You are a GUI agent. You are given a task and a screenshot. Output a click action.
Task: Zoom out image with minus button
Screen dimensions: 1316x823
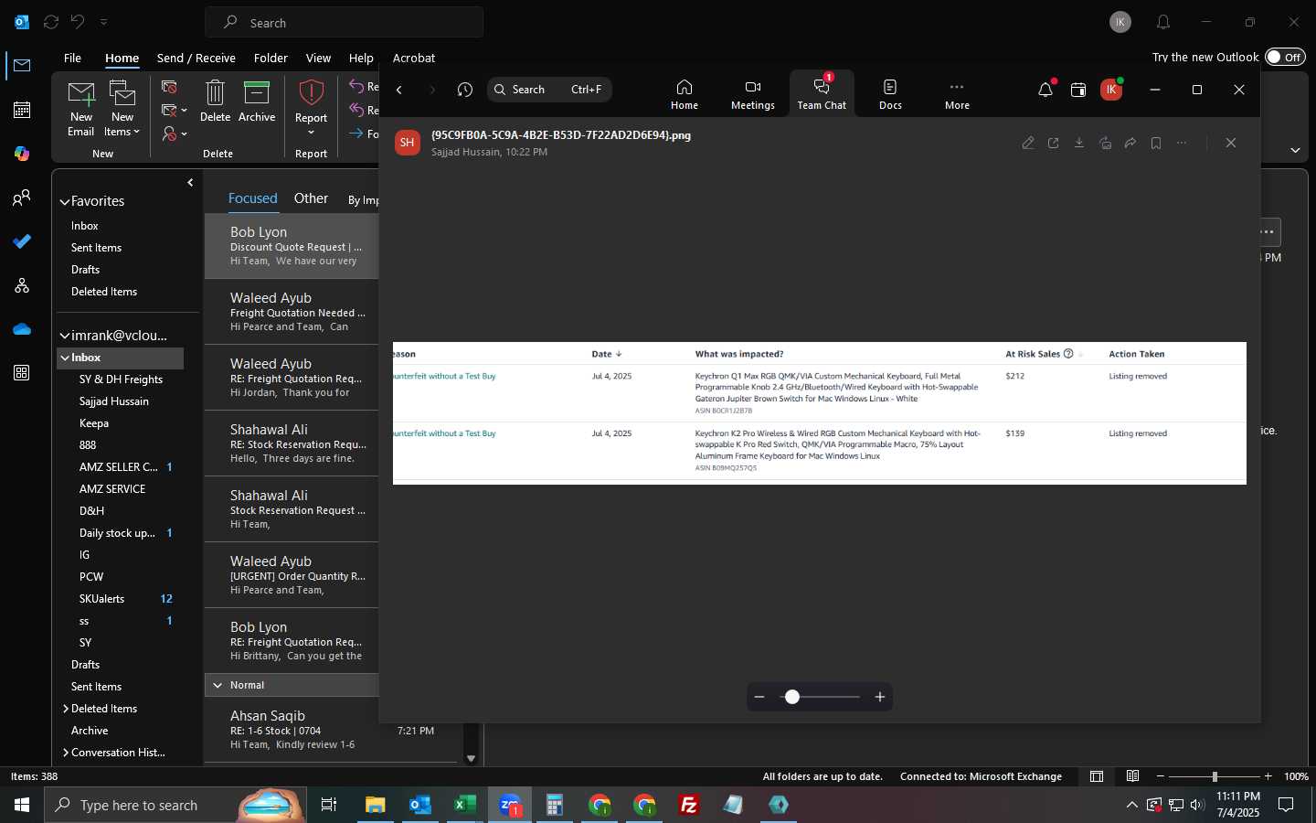759,697
